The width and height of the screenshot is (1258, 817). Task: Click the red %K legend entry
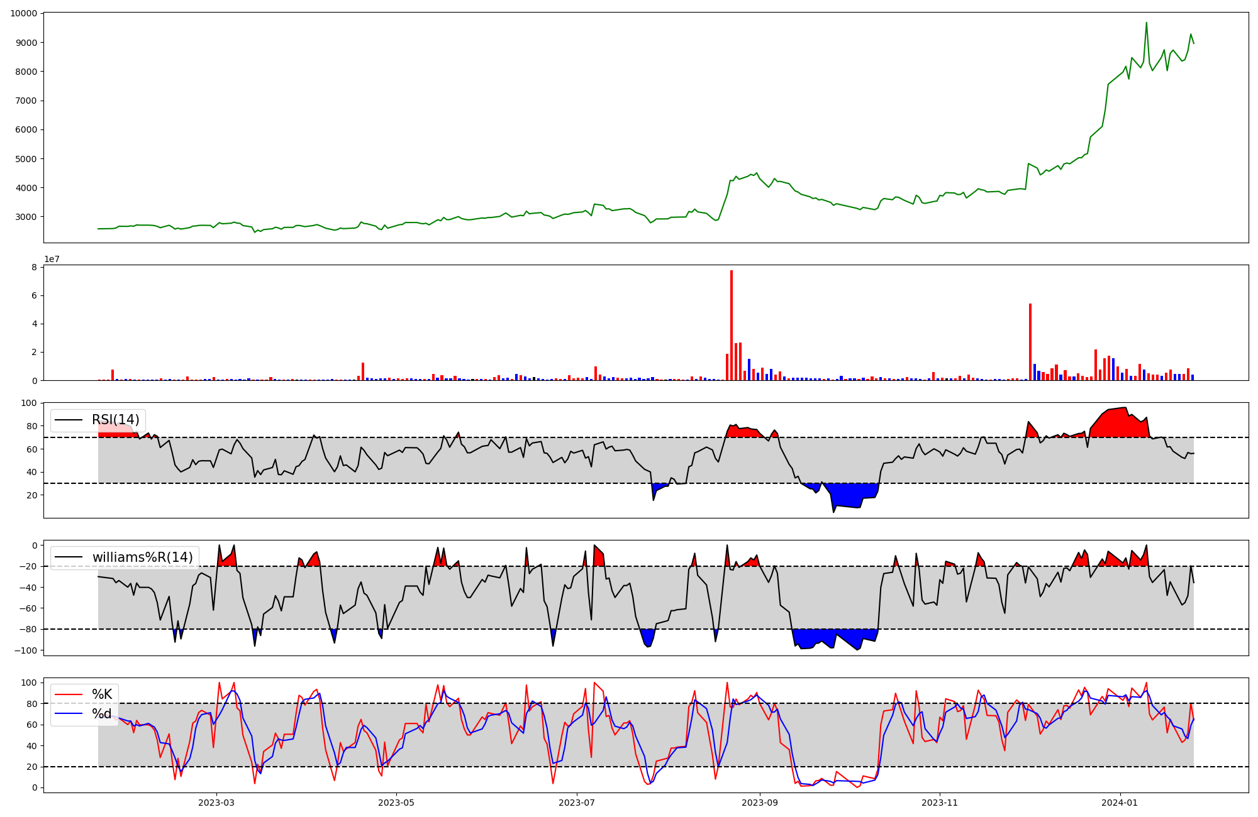[x=102, y=694]
